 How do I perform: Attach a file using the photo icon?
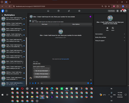pos(33,83)
